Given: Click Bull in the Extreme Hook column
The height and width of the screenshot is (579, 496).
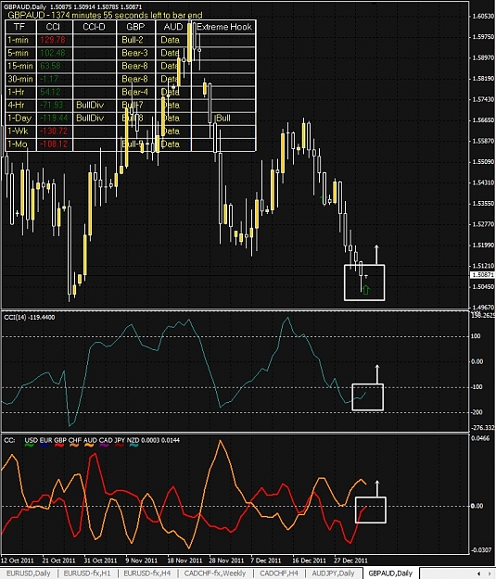Looking at the screenshot, I should 223,119.
